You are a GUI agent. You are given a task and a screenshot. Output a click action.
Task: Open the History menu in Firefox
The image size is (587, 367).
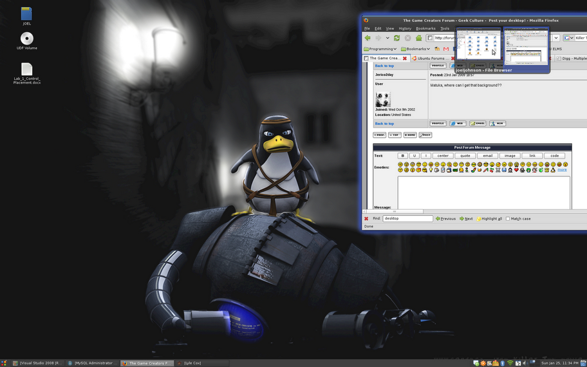point(405,28)
